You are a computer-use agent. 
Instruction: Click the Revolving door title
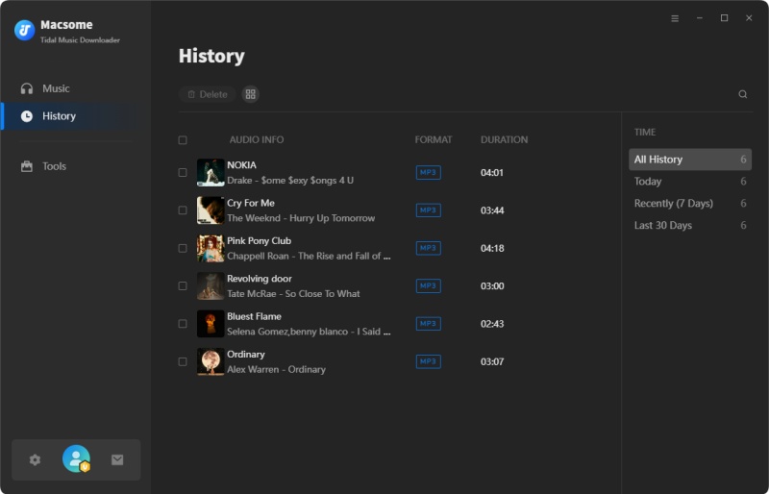click(260, 279)
